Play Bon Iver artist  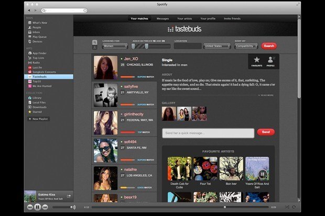pos(231,168)
